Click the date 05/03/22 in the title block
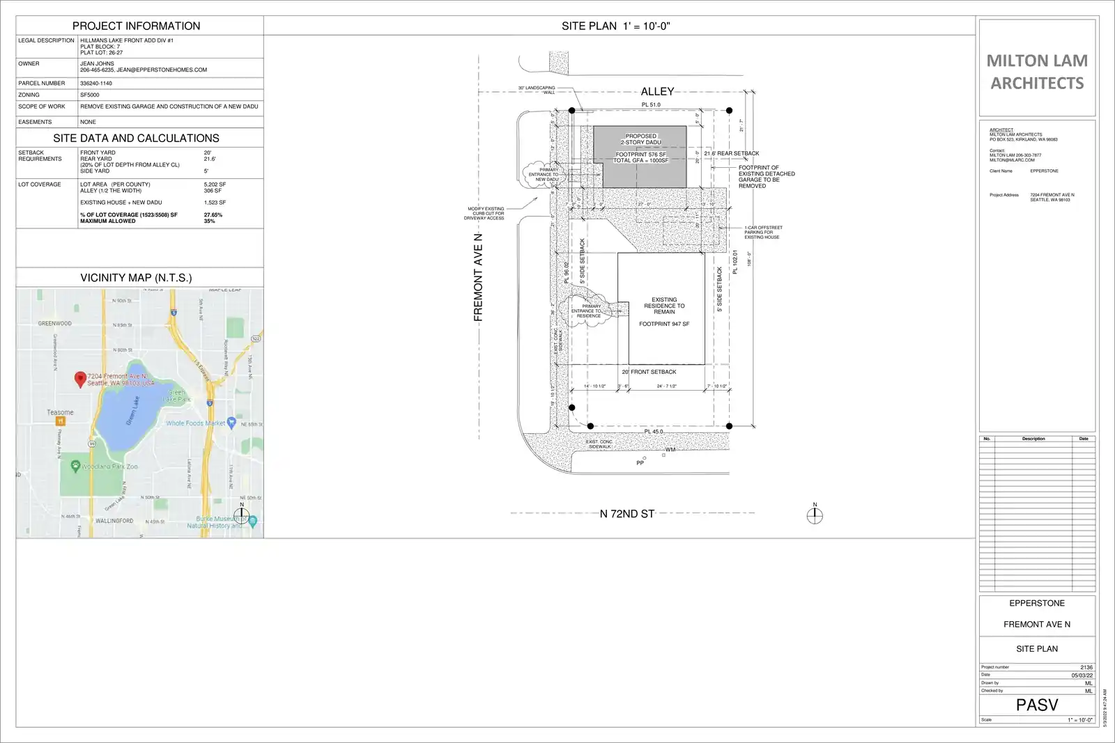 click(1082, 675)
